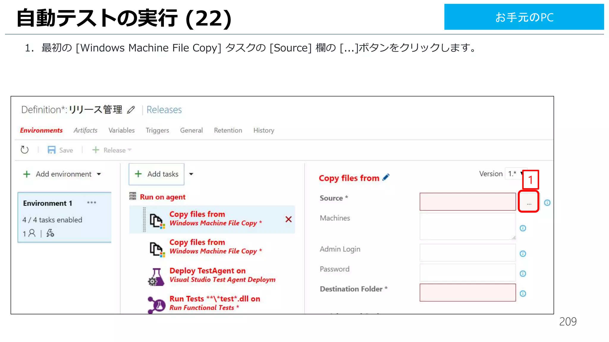Click into the Source input field

[468, 202]
